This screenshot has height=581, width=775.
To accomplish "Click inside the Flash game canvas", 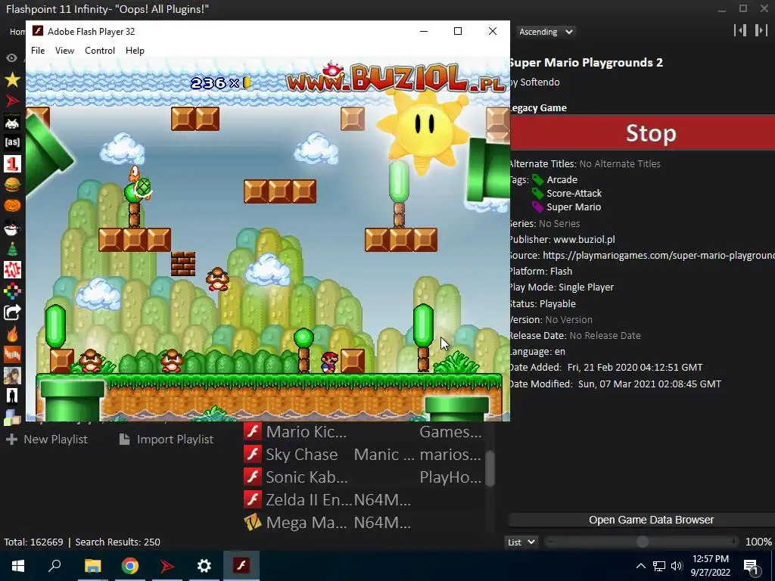I will [x=267, y=239].
